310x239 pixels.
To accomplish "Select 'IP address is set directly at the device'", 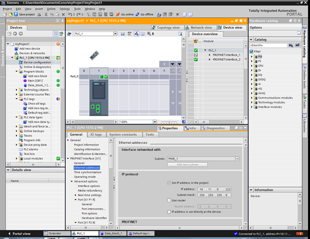I will [169, 212].
